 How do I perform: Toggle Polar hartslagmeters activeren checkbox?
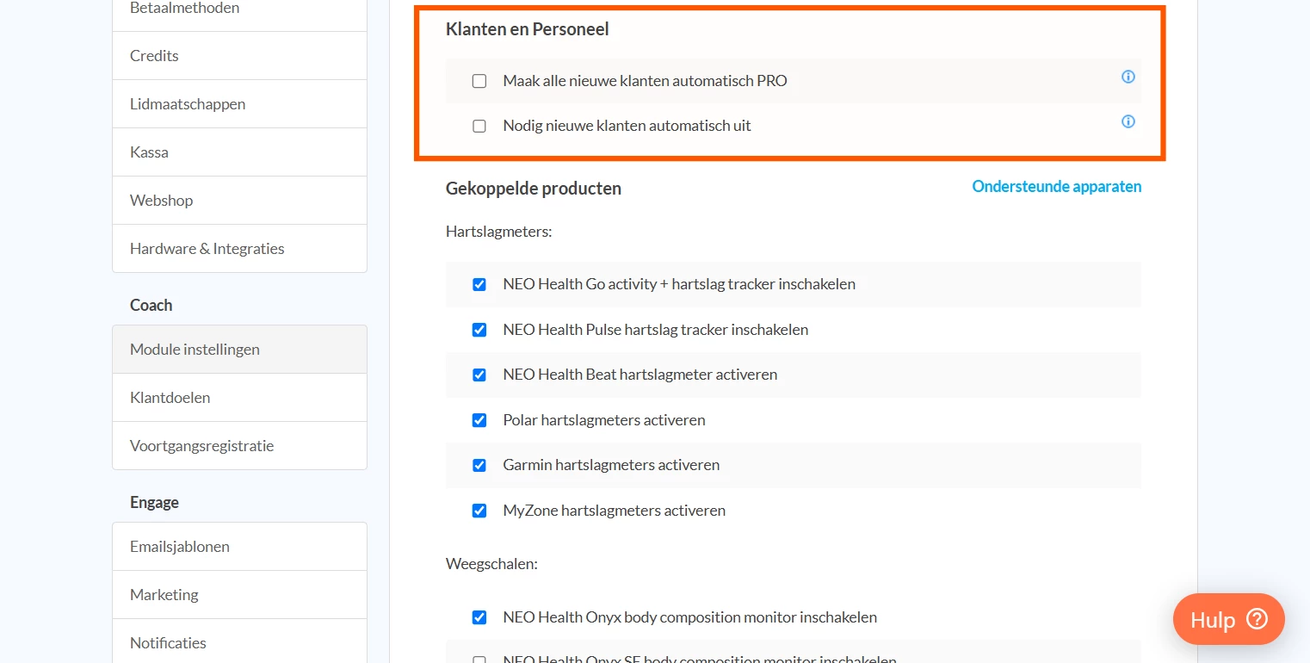(x=479, y=420)
